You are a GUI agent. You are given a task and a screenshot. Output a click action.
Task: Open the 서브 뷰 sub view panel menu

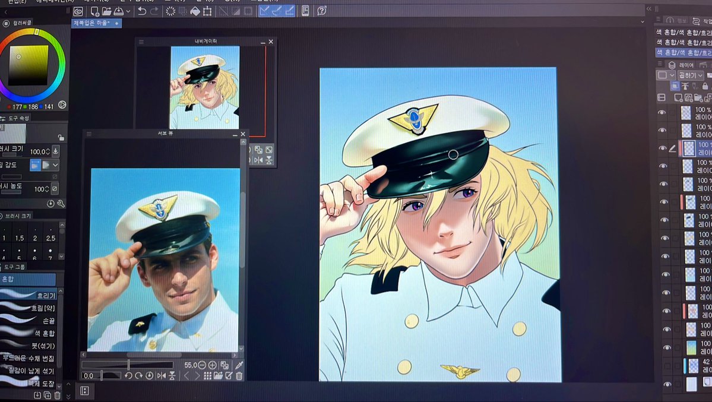tap(89, 134)
